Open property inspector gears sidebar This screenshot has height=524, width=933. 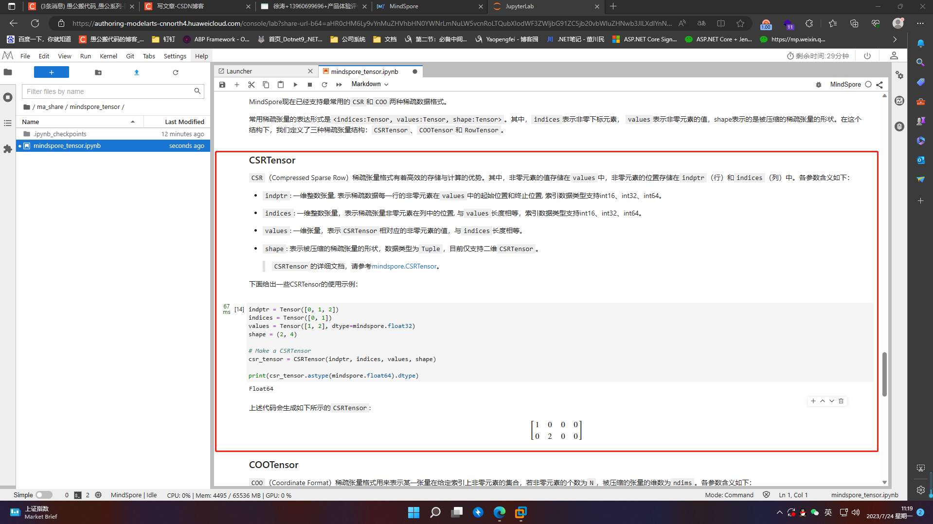[899, 75]
